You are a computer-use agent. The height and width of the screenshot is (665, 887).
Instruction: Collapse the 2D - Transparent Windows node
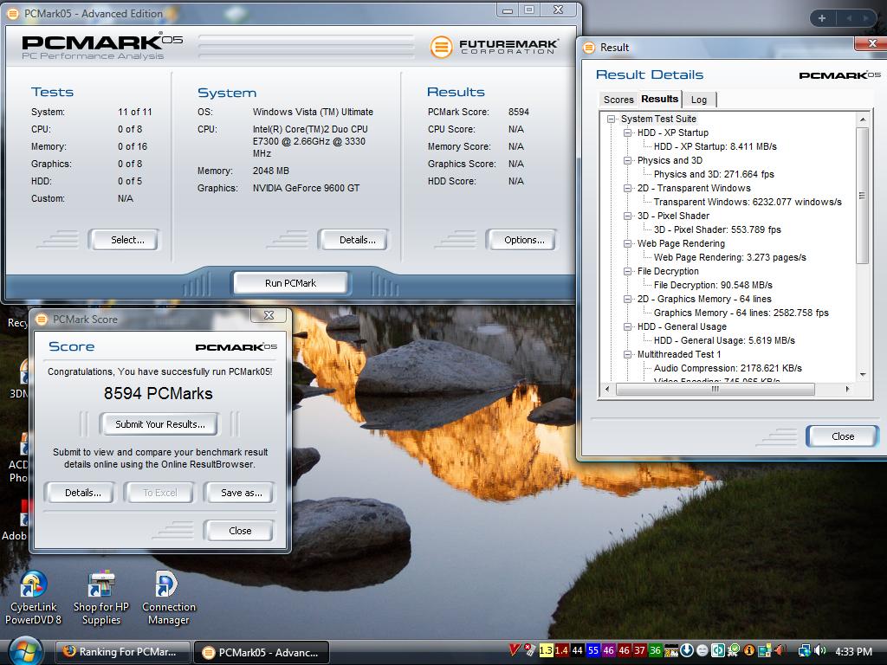(x=627, y=188)
